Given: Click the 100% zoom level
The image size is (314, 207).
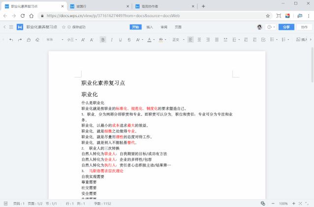Looking at the screenshot, I should point(283,204).
